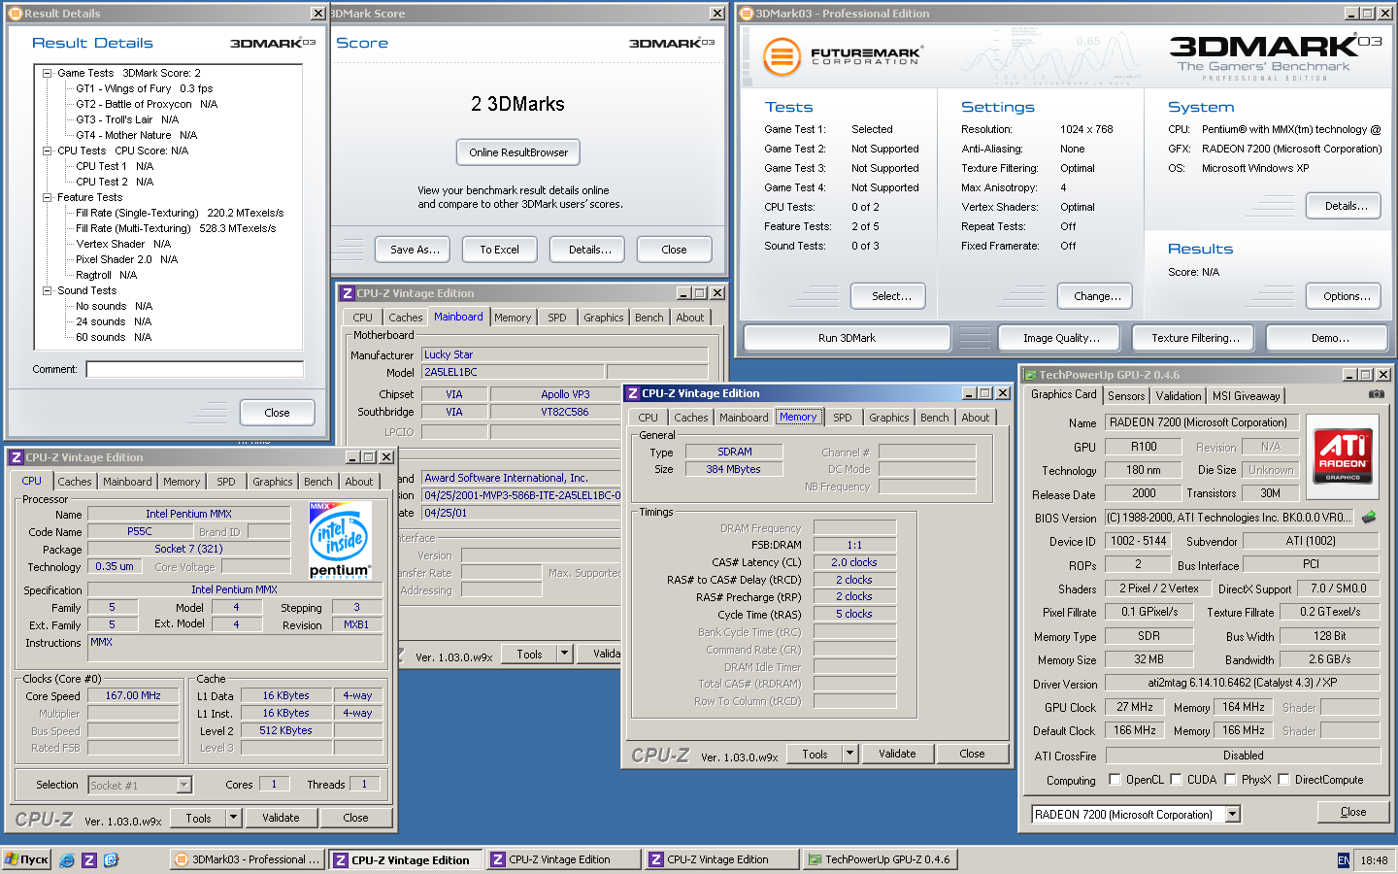Image resolution: width=1398 pixels, height=874 pixels.
Task: Open Tools dropdown arrow in CPU-Z CPU window
Action: [233, 818]
